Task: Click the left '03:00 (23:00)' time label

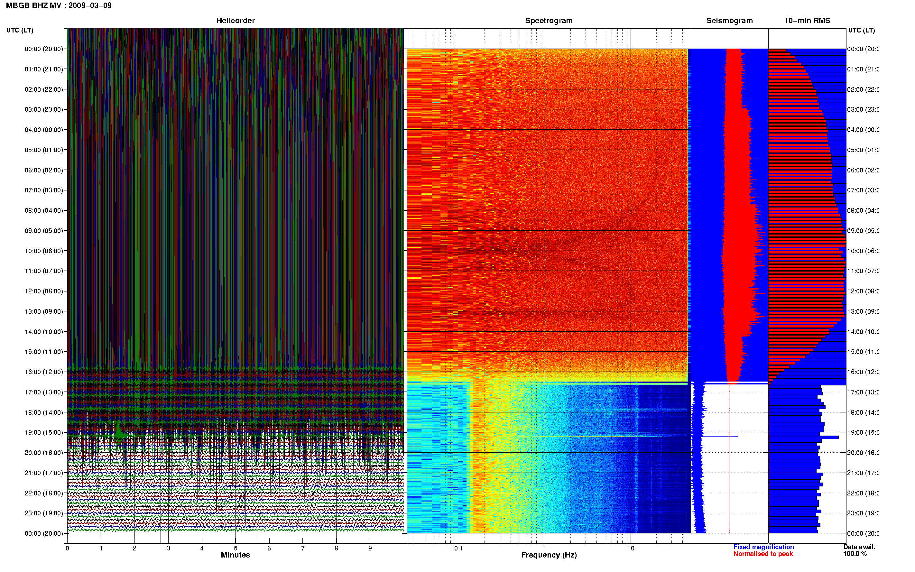Action: pos(44,110)
